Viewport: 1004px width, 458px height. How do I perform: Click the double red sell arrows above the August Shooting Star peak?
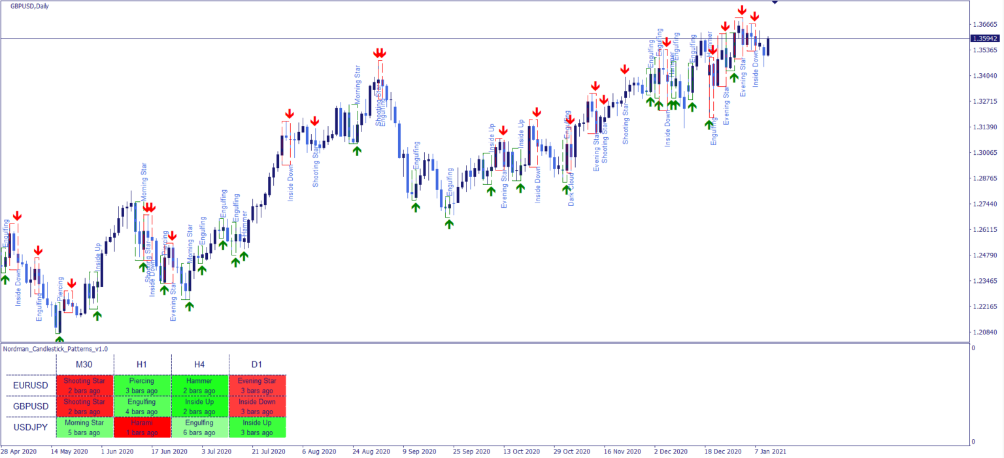tap(380, 54)
